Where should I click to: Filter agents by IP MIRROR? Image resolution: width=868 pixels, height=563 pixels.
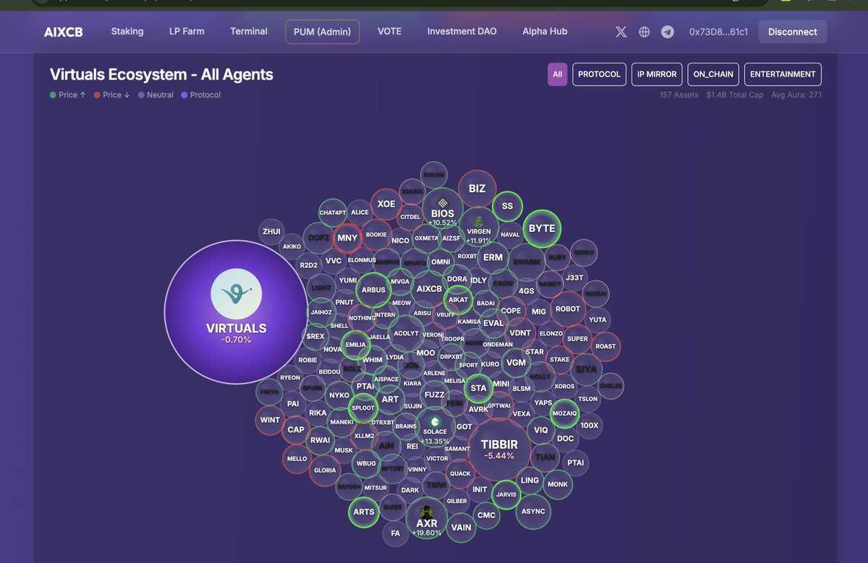(x=657, y=74)
